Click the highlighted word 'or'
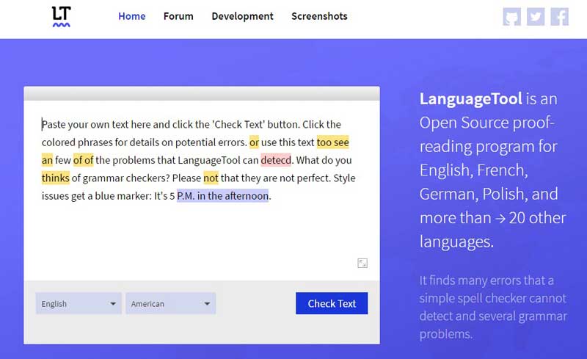This screenshot has width=587, height=359. click(x=254, y=142)
